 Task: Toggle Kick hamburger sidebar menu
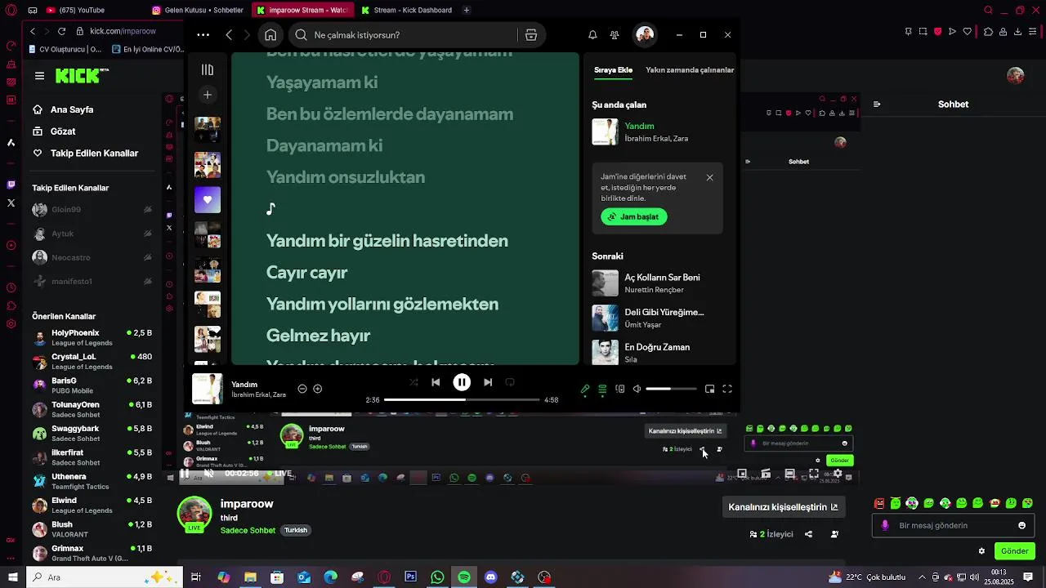(x=39, y=76)
